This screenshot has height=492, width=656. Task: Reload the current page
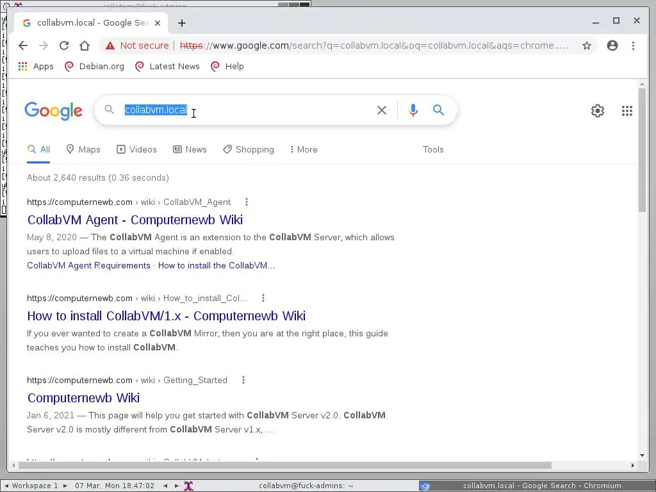[x=64, y=45]
